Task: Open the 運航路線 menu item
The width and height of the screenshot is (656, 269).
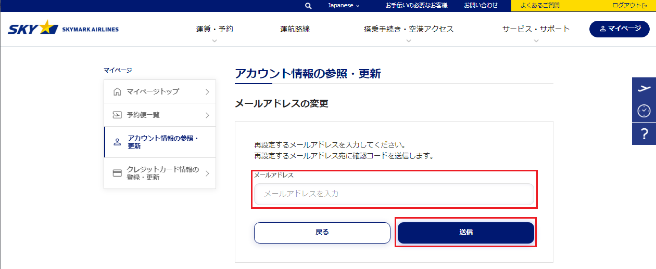Action: 295,29
